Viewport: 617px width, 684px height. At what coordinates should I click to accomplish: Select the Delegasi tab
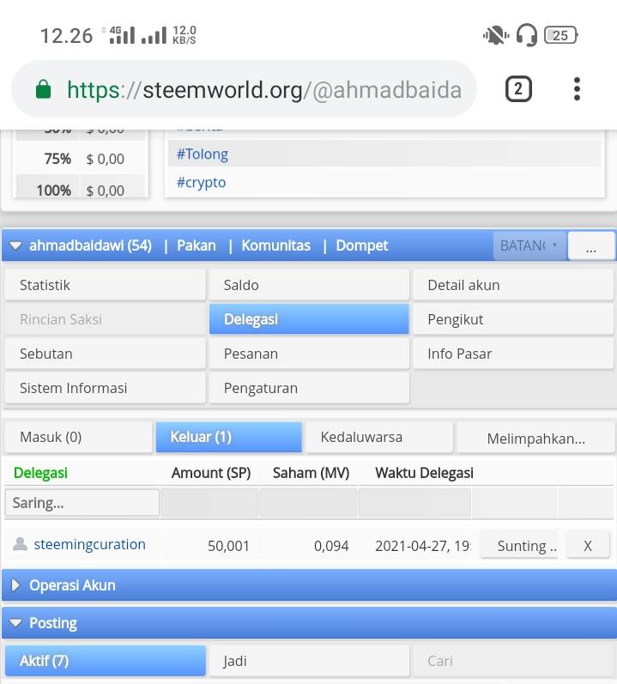point(309,319)
